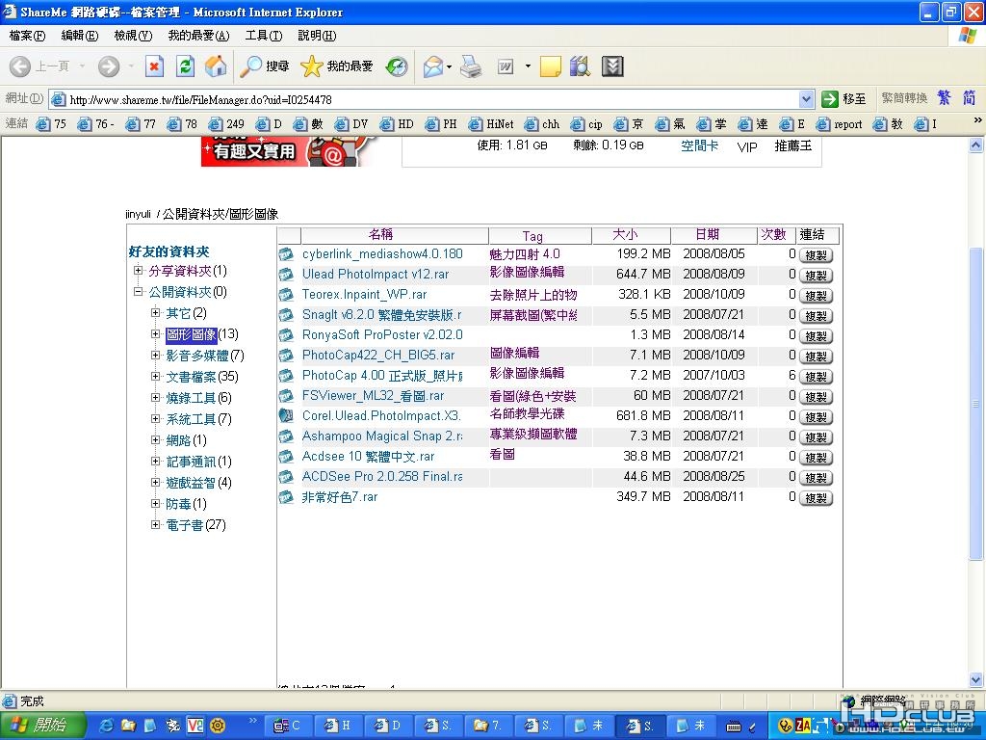The image size is (986, 740).
Task: Open the History toolbar icon
Action: [x=397, y=66]
